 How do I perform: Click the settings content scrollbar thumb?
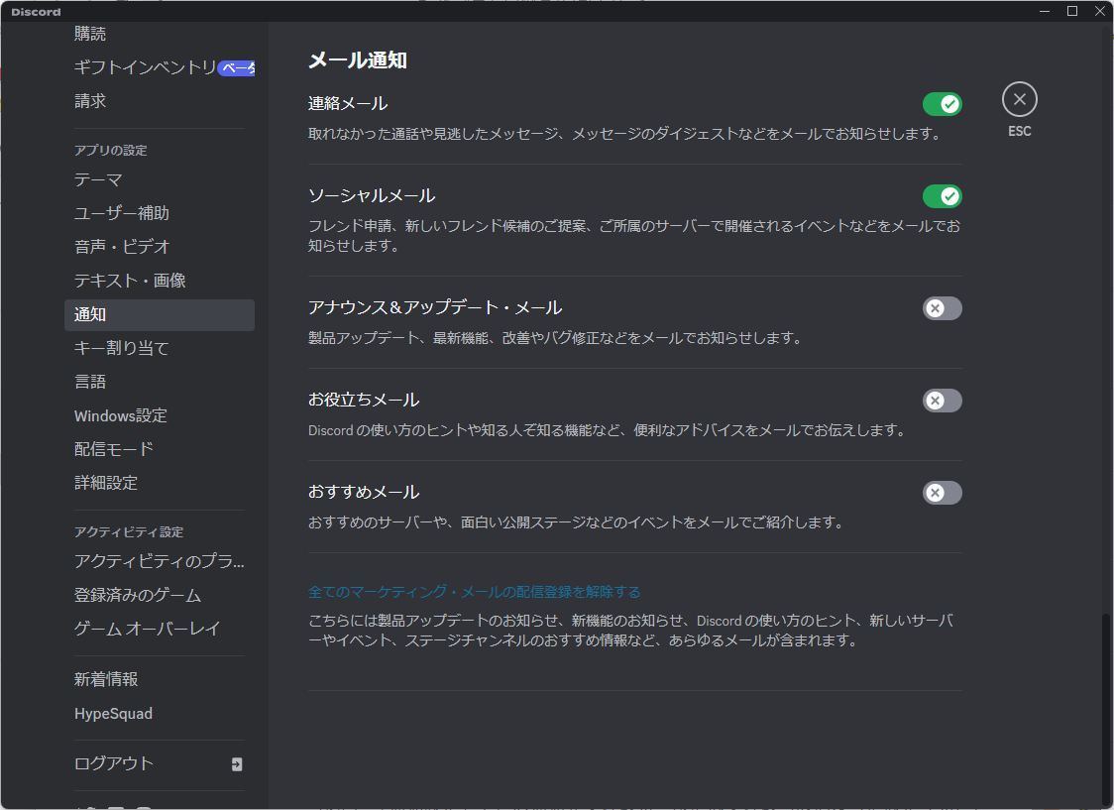(x=1104, y=711)
